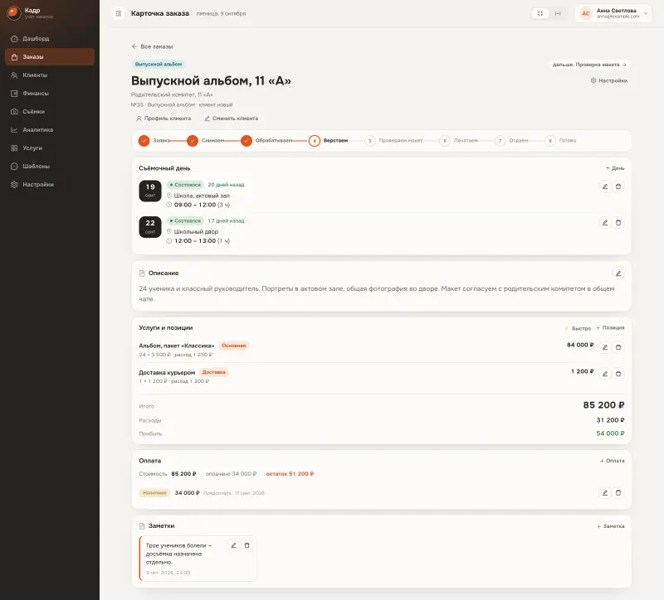The image size is (664, 600).
Task: Click the «Быстро» quick-add button
Action: [x=577, y=328]
